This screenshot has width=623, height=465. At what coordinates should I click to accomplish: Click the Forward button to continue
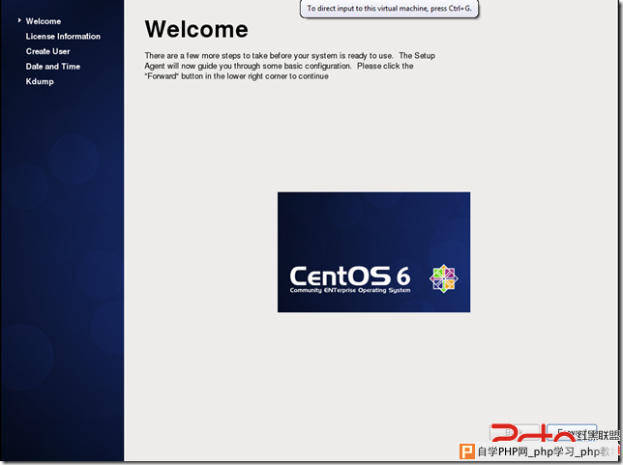pos(572,433)
